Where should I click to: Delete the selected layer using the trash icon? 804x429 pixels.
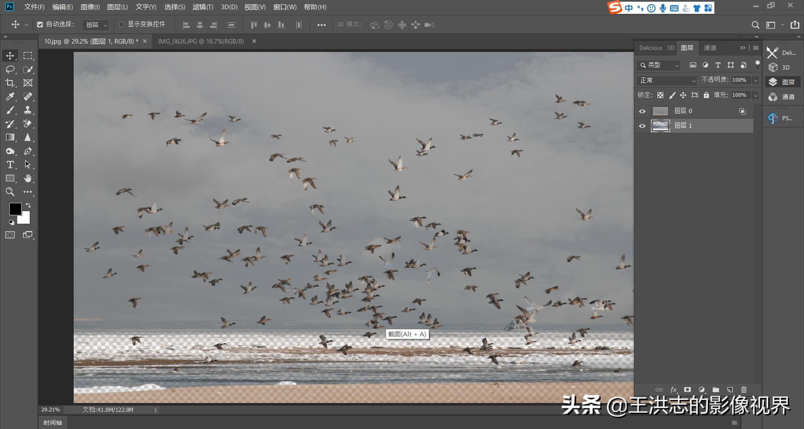coord(745,390)
